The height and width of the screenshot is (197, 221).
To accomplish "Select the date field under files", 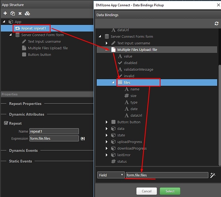I will pos(134,109).
